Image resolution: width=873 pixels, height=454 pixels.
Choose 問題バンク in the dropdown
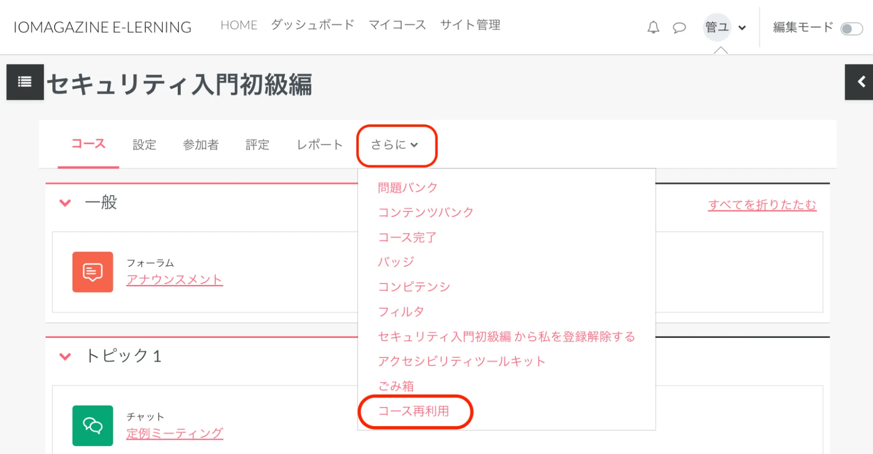coord(407,188)
